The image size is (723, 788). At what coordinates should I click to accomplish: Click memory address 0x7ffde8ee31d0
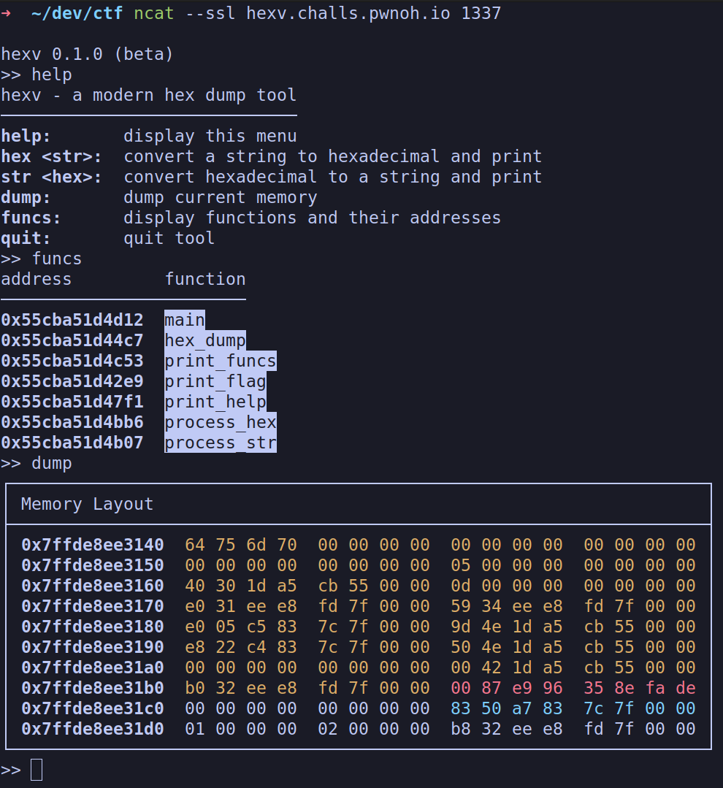pyautogui.click(x=92, y=729)
